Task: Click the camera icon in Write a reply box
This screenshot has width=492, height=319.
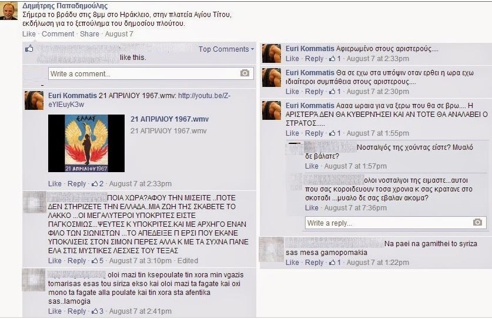Action: click(477, 223)
